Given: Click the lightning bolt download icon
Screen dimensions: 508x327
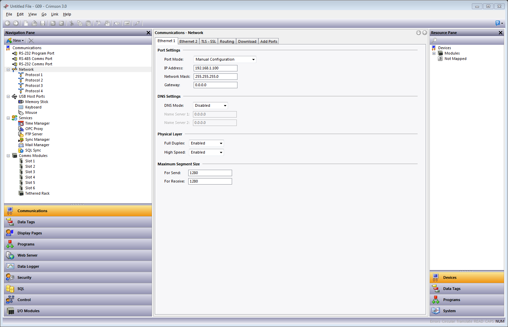Looking at the screenshot, I should pos(137,23).
